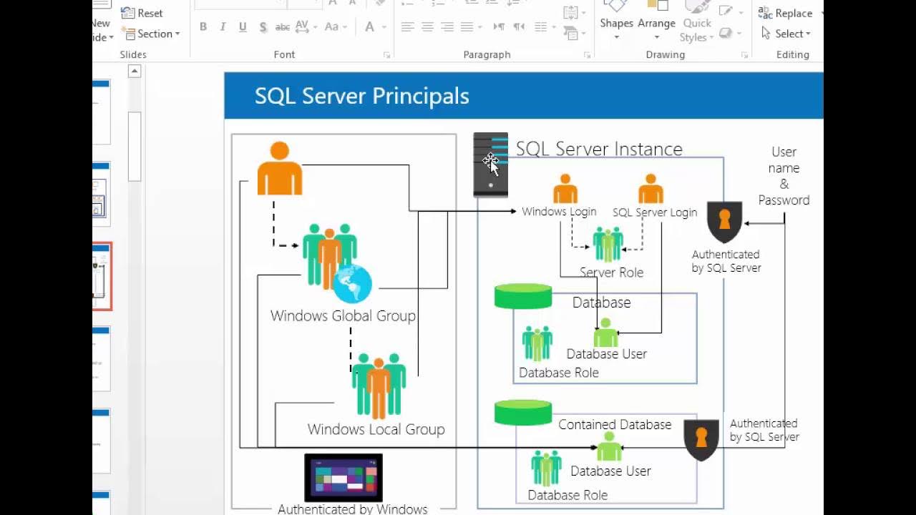Toggle Bold formatting

[203, 27]
